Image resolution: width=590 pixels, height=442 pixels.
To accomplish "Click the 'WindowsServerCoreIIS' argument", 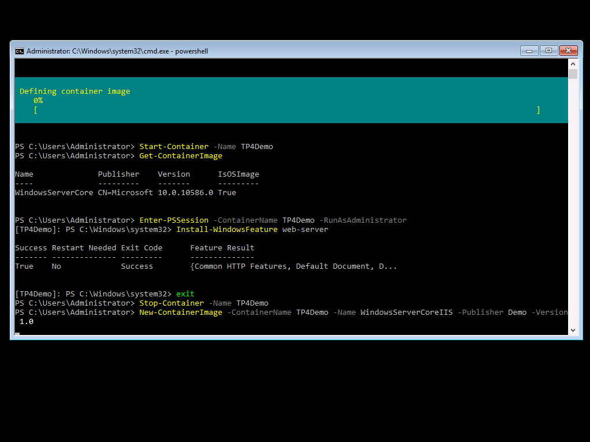I will point(407,313).
